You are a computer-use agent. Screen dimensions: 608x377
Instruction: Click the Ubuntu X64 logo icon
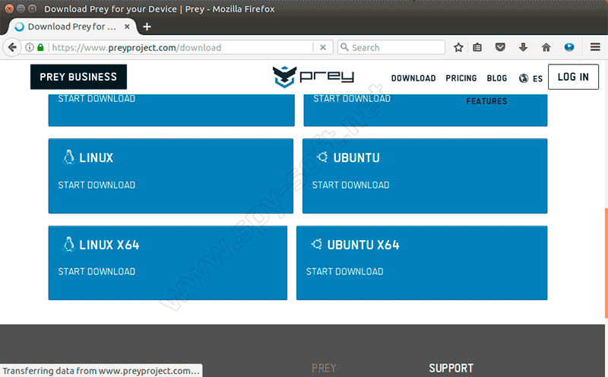(316, 244)
